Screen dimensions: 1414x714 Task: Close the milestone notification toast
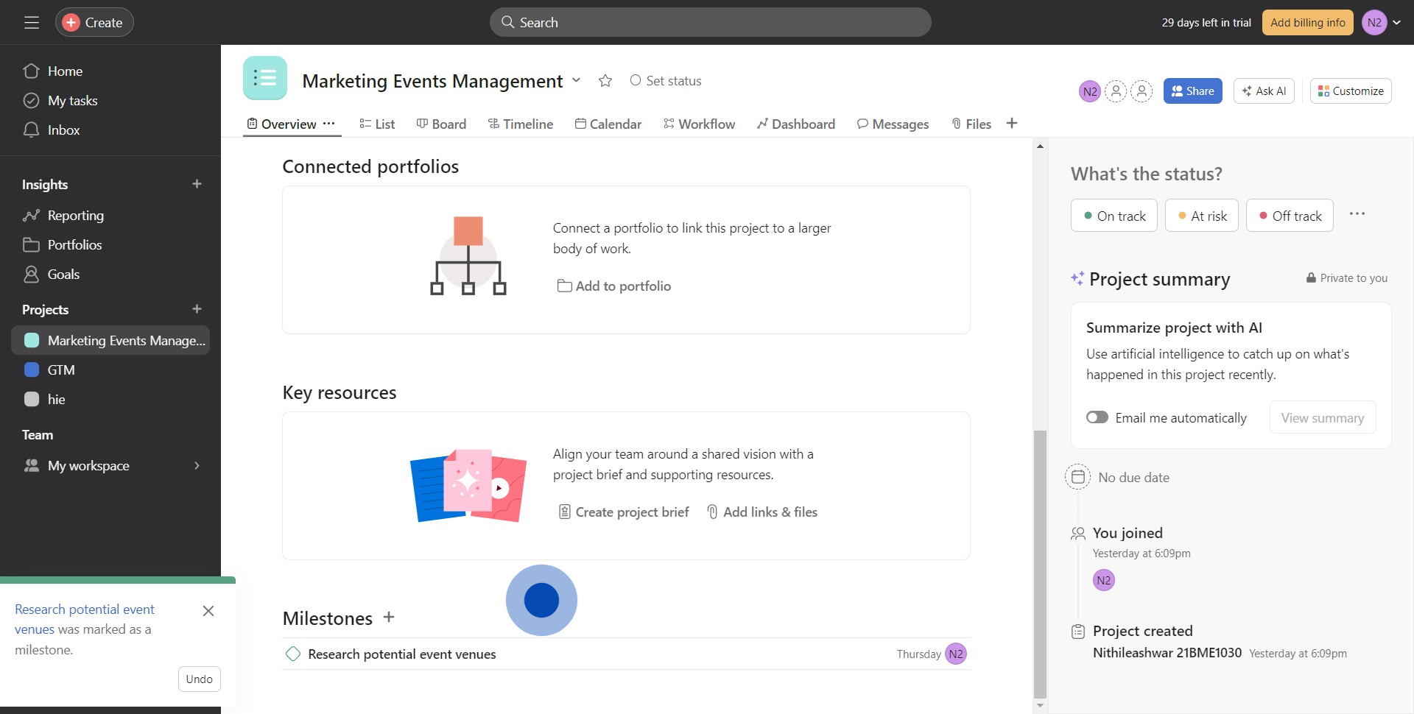coord(208,611)
